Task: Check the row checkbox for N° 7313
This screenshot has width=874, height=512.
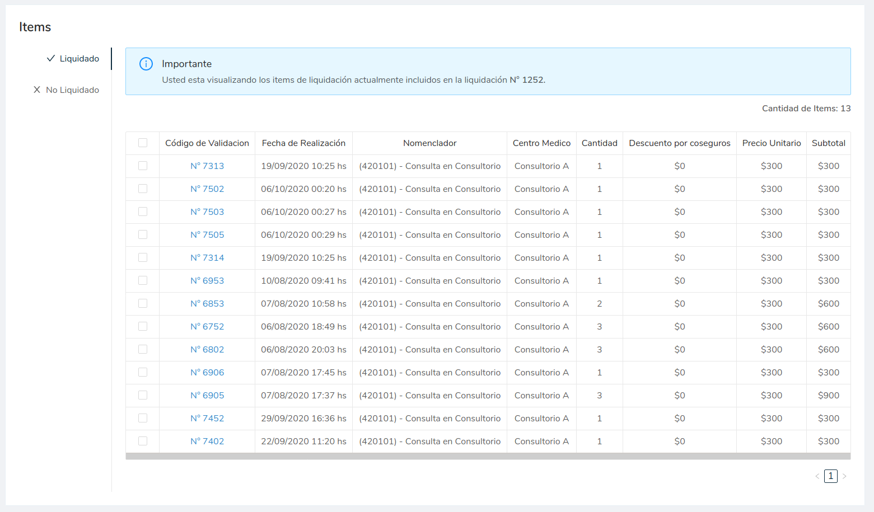Action: (143, 166)
